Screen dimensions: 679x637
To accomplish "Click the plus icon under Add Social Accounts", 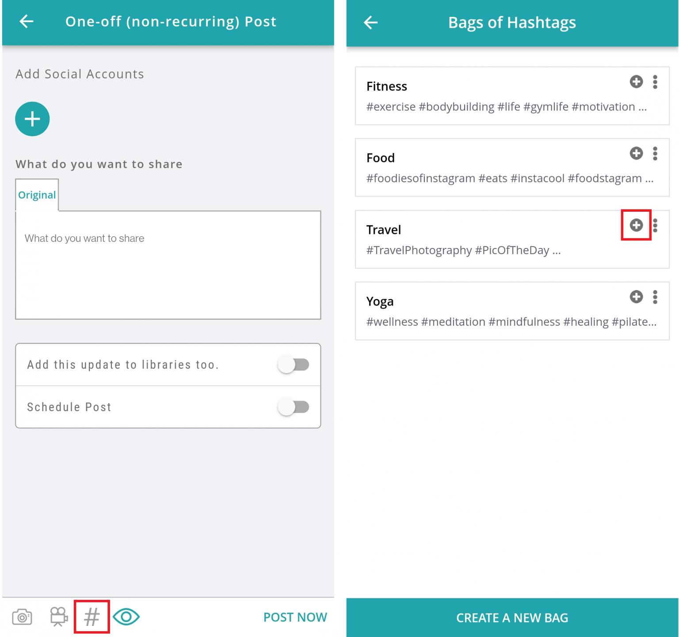I will coord(32,118).
